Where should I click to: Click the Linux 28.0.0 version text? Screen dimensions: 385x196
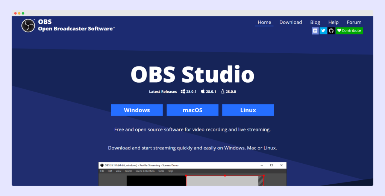[231, 92]
